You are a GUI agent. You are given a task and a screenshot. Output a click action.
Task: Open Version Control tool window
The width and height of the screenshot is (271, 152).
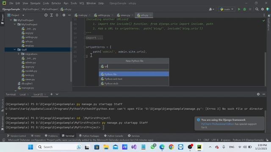click(x=17, y=136)
